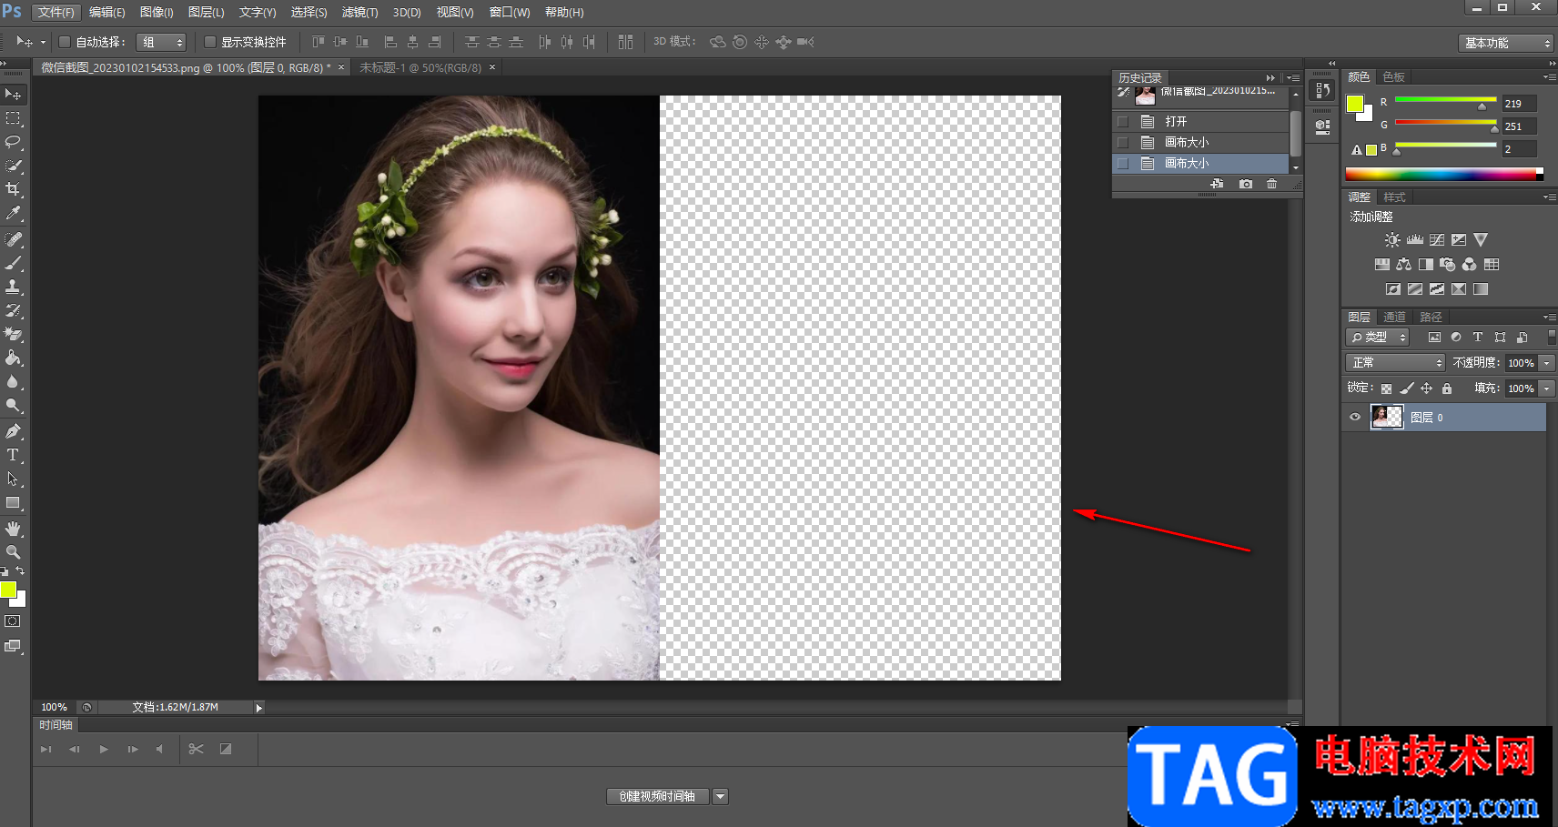This screenshot has height=827, width=1558.
Task: Split the timeline clip with scissors icon
Action: [x=196, y=749]
